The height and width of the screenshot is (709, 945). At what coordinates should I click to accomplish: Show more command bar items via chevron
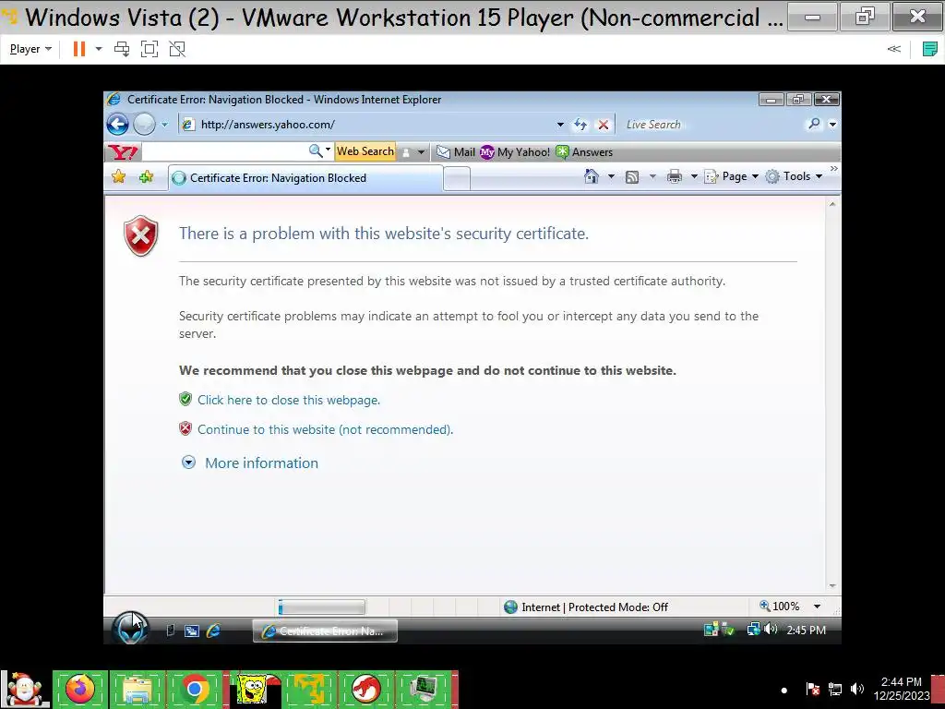coord(833,169)
